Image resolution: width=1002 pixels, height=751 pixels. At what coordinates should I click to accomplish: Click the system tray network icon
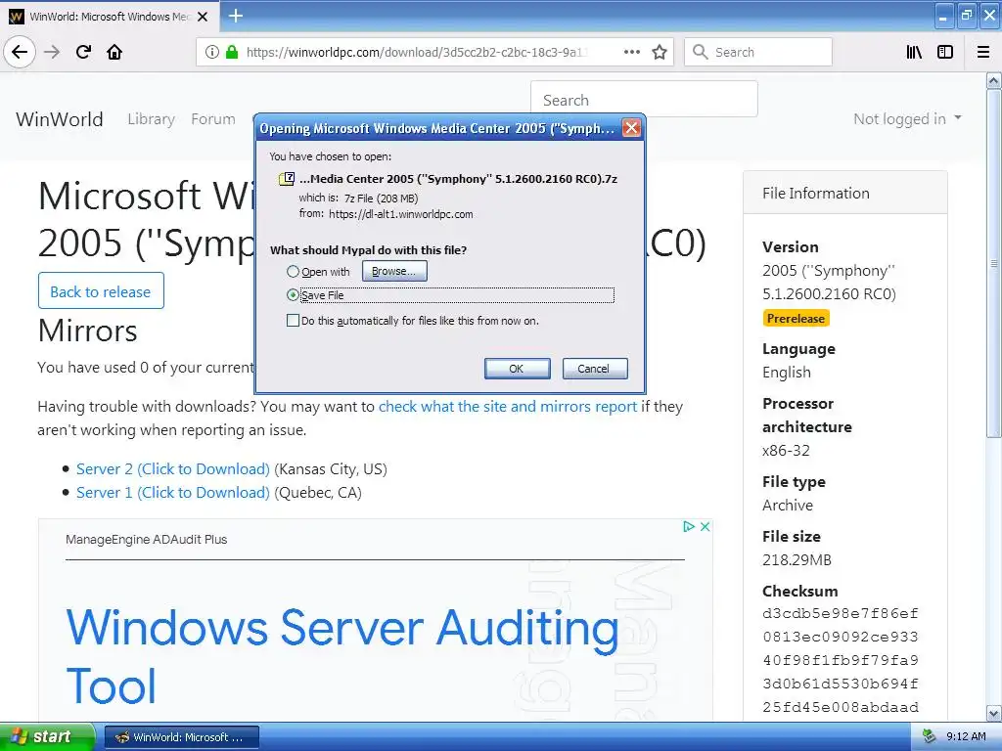pyautogui.click(x=929, y=736)
